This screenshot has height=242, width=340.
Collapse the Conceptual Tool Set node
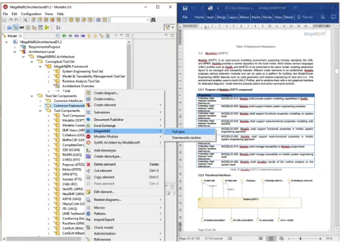(32, 61)
